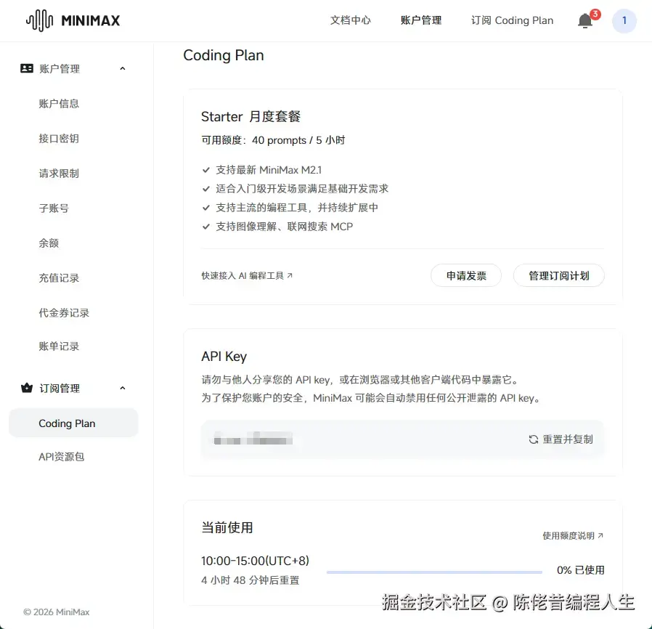Screen dimensions: 652x629
Task: Collapse the 账户管理 sidebar section
Action: tap(123, 68)
